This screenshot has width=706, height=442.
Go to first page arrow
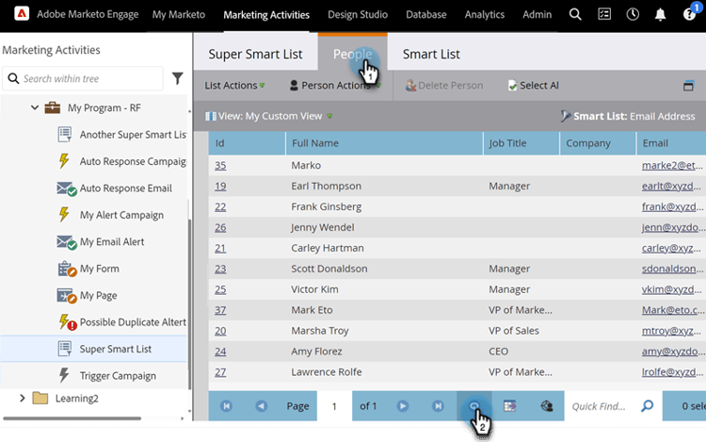(x=226, y=406)
